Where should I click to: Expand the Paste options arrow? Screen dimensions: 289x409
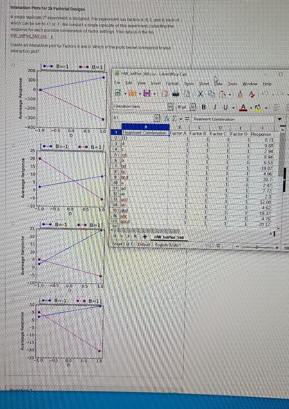point(229,95)
